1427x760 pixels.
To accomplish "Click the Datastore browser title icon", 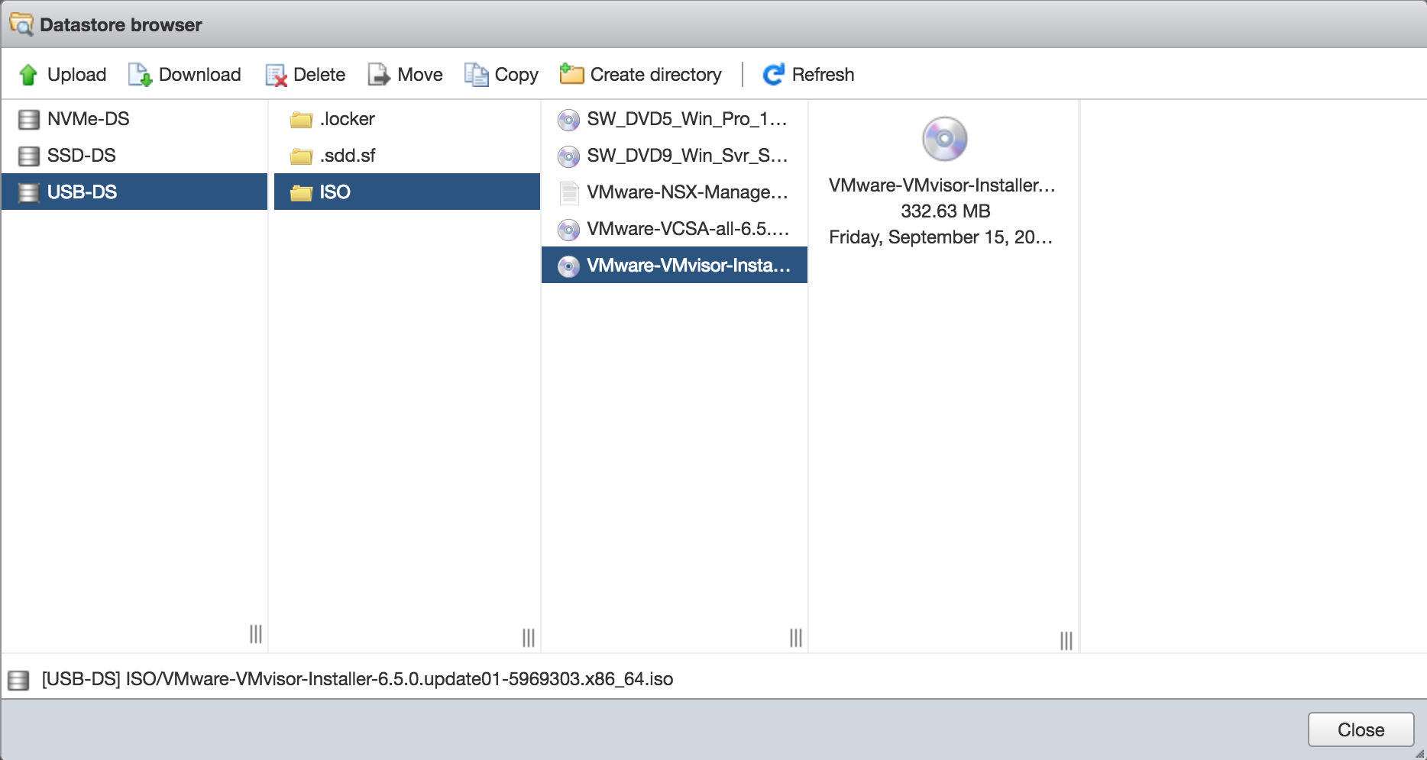I will point(21,24).
